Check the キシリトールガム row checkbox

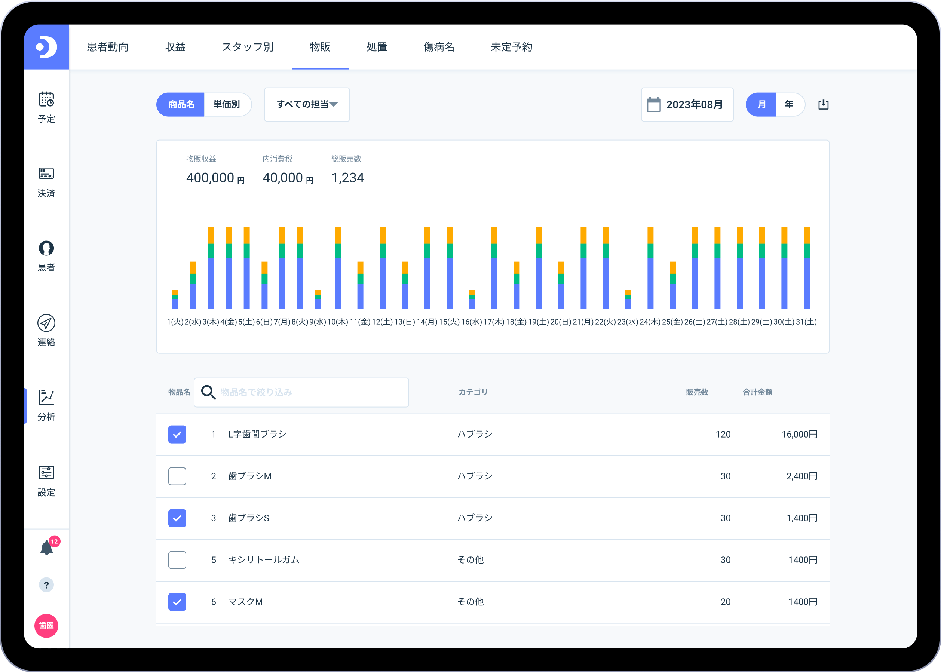coord(177,560)
